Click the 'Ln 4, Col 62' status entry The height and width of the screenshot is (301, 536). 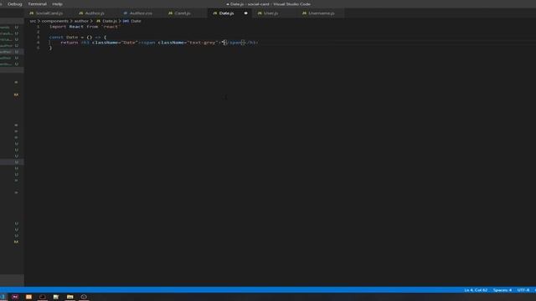476,290
